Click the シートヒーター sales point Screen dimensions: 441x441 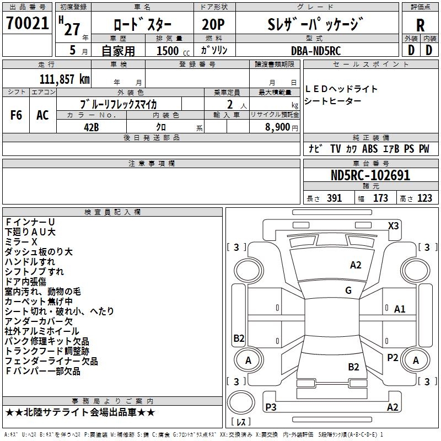tap(333, 101)
